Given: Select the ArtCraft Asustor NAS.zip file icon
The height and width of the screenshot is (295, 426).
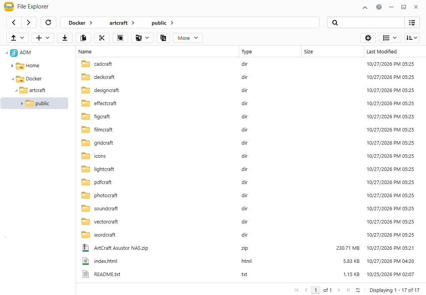Looking at the screenshot, I should point(86,248).
